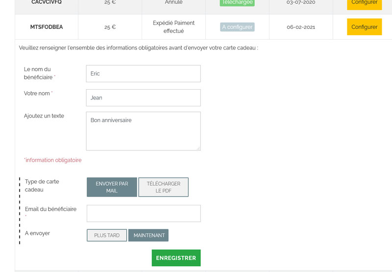Click the 'information obligatoire' red note
The width and height of the screenshot is (392, 272).
tap(53, 160)
